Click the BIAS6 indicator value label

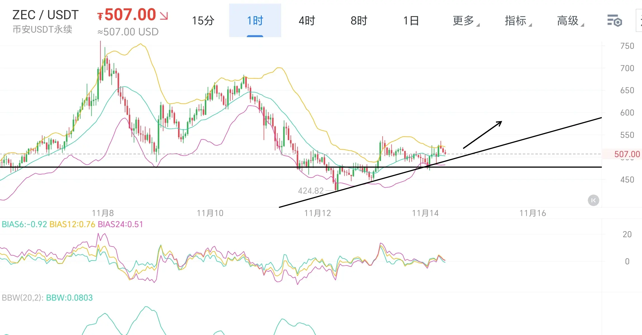pyautogui.click(x=24, y=224)
